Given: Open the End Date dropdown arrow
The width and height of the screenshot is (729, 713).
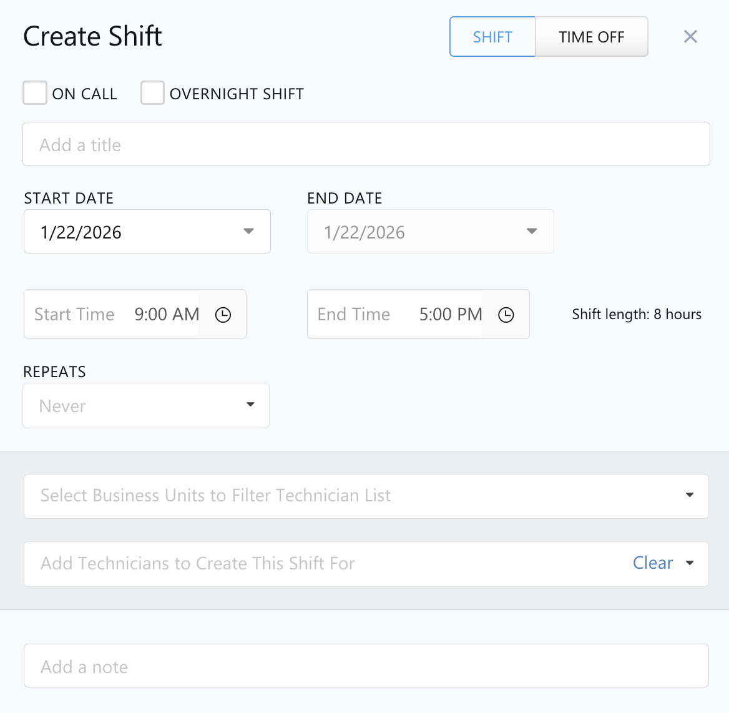Looking at the screenshot, I should point(532,232).
